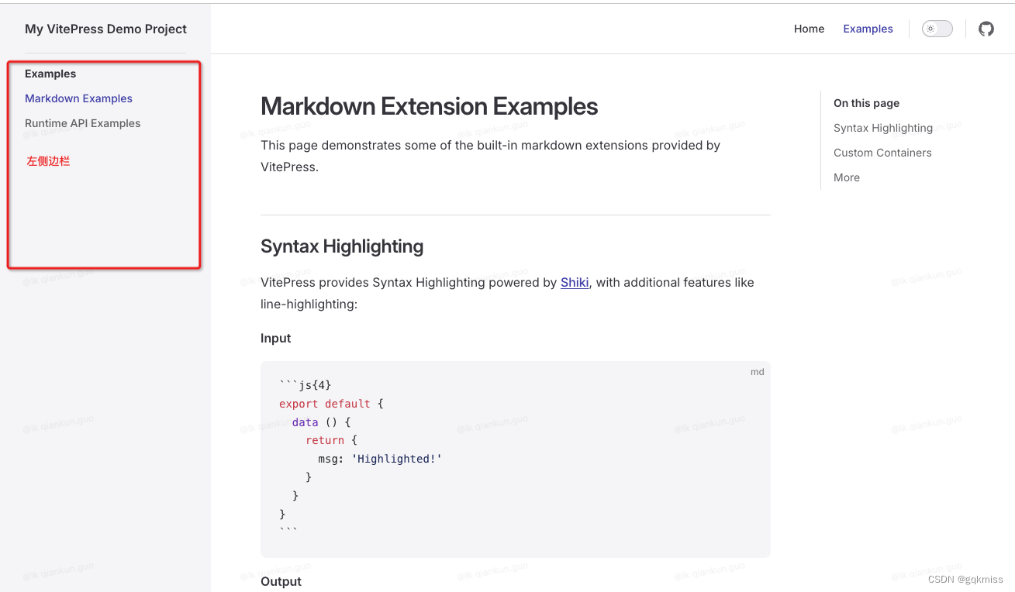Viewport: 1015px width, 592px height.
Task: Click the data () { code line
Action: tap(322, 422)
